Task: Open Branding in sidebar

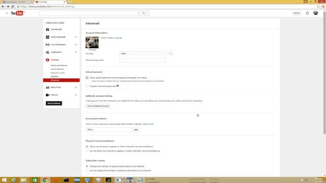Action: tap(55, 76)
